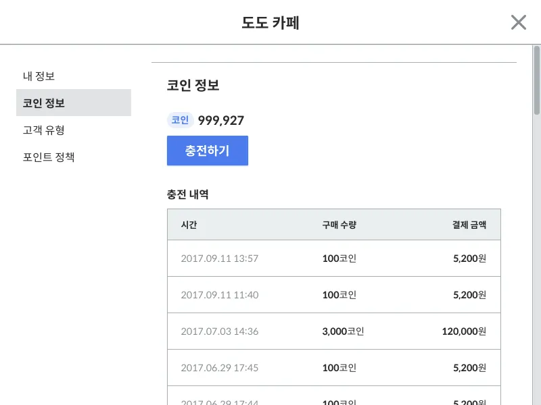The height and width of the screenshot is (405, 541).
Task: Close the 도도 카페 dialog
Action: [518, 22]
